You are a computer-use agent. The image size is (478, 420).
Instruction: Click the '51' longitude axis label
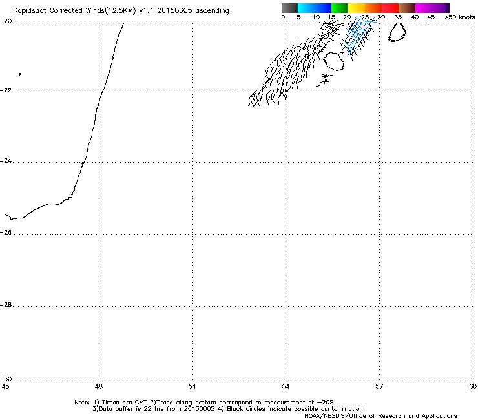[x=192, y=387]
